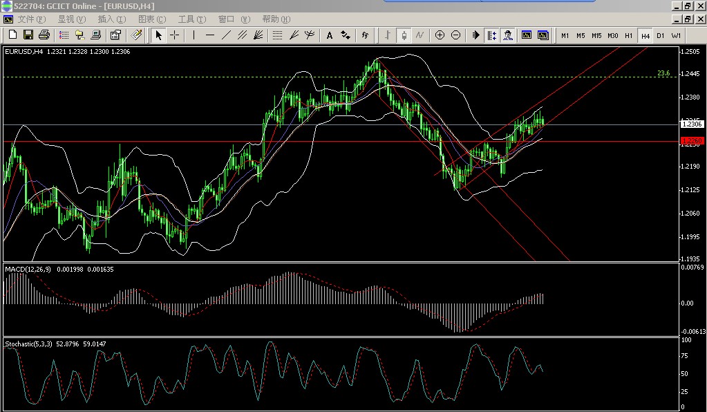Open the 显视(V) menu
Image resolution: width=707 pixels, height=412 pixels.
[71, 19]
